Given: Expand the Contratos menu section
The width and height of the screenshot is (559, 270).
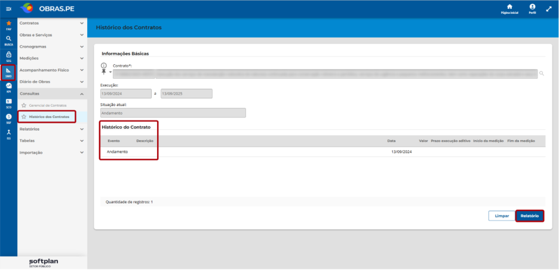Looking at the screenshot, I should (x=52, y=23).
